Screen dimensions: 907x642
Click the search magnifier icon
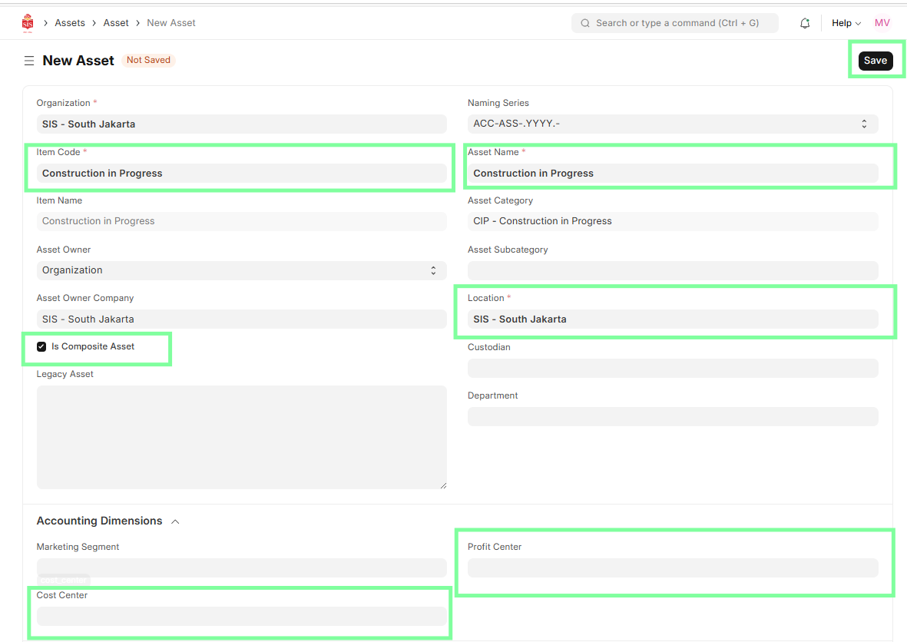click(585, 23)
